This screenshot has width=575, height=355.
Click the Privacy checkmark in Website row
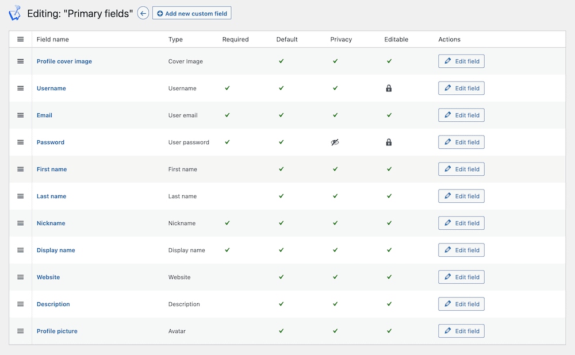335,277
